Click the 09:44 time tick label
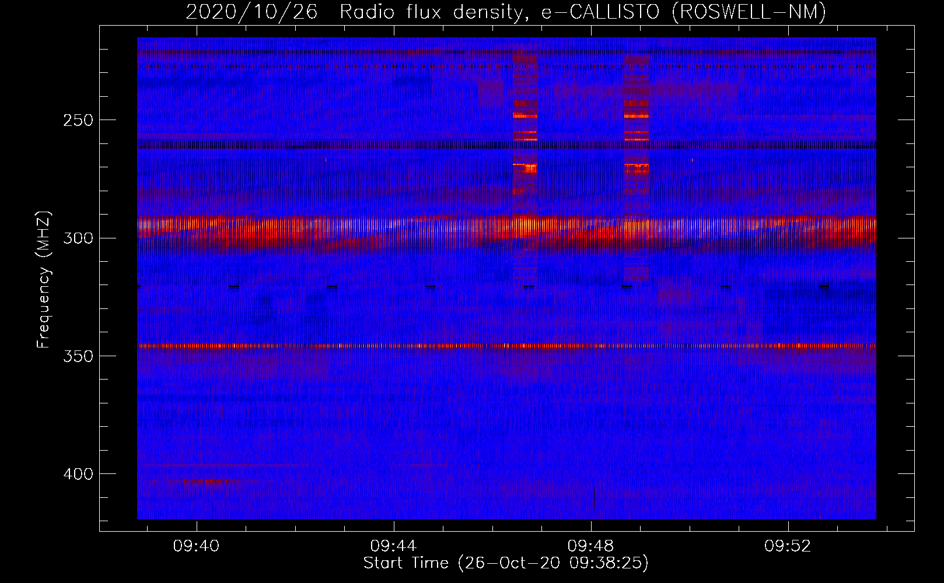Screen dimensions: 944x583 coord(394,546)
